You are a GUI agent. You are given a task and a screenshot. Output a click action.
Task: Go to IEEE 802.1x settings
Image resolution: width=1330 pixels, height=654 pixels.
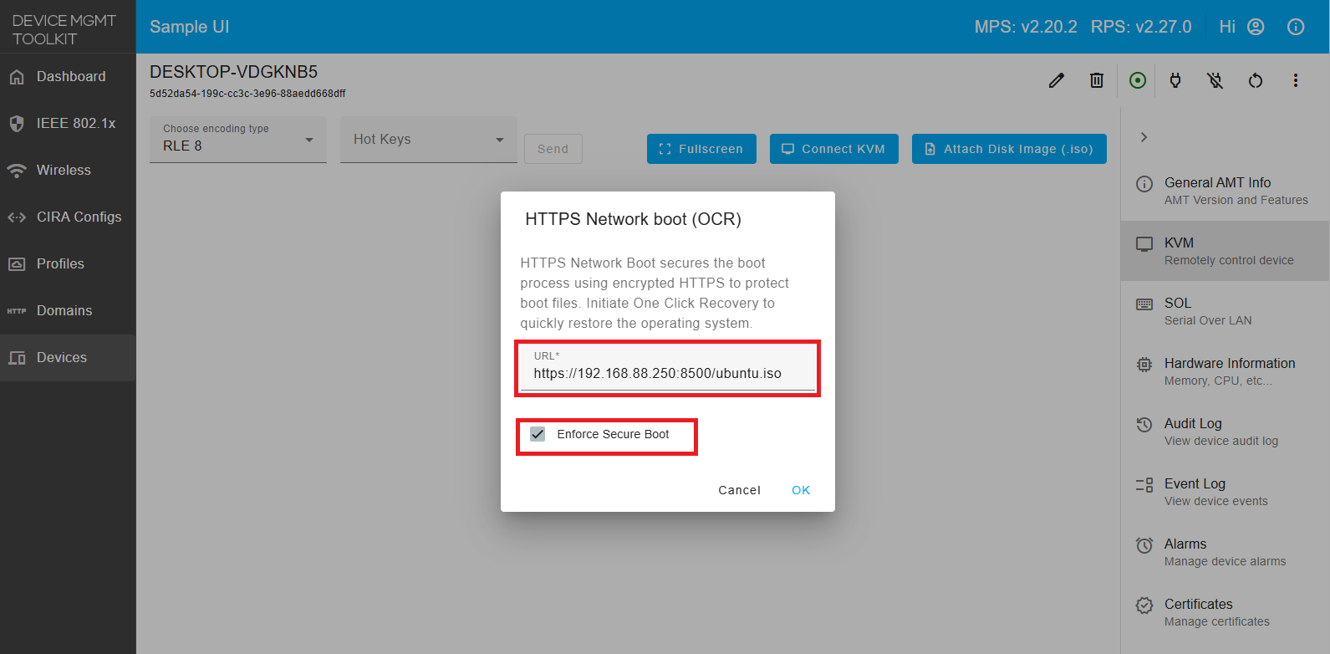click(x=68, y=124)
